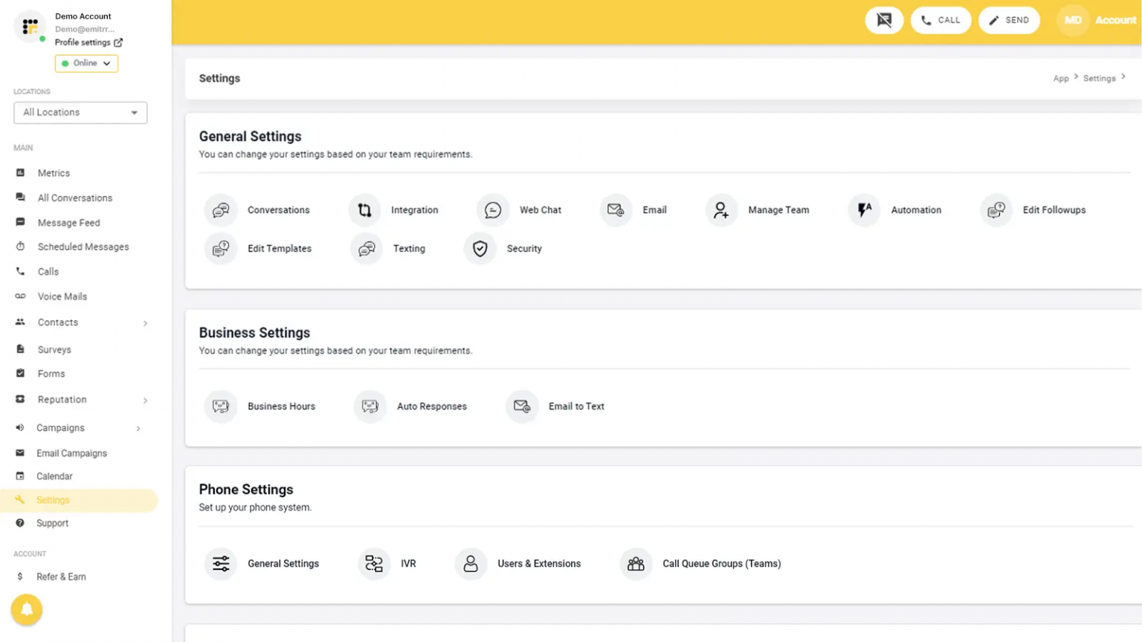Open Call Queue Groups (Teams) icon
Screen dimensions: 1142x642
pyautogui.click(x=636, y=563)
